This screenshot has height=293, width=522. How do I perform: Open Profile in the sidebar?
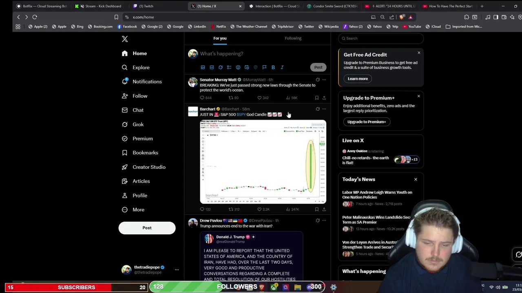tap(134, 195)
